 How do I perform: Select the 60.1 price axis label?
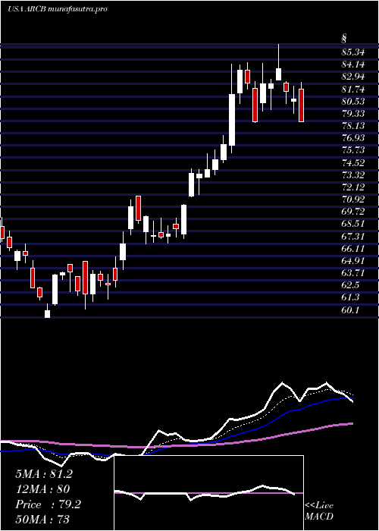point(350,310)
